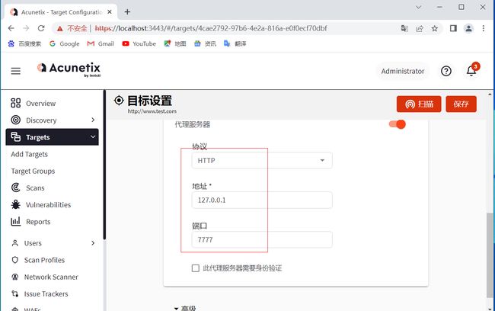Click the Acunetix logo
This screenshot has width=495, height=311.
click(69, 69)
